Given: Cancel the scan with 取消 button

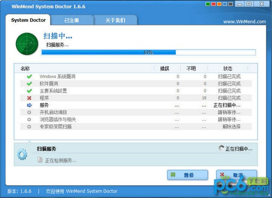Looking at the screenshot, I should (x=237, y=175).
